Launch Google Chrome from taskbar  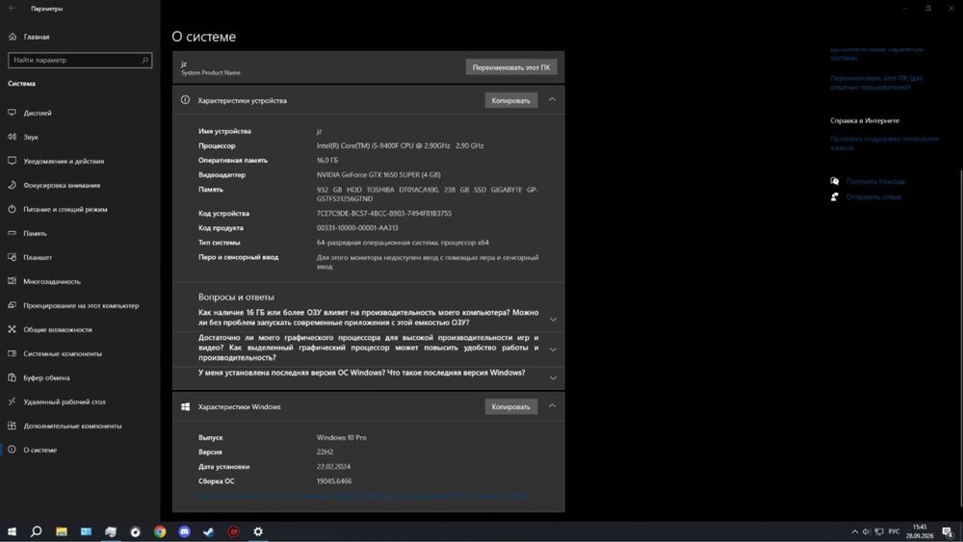pos(160,531)
